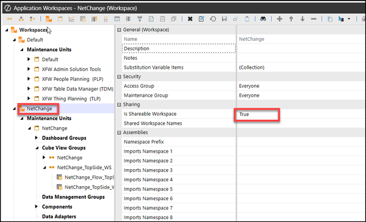This screenshot has height=222, width=366.
Task: Select the NetChange workspace tree item
Action: 39,109
